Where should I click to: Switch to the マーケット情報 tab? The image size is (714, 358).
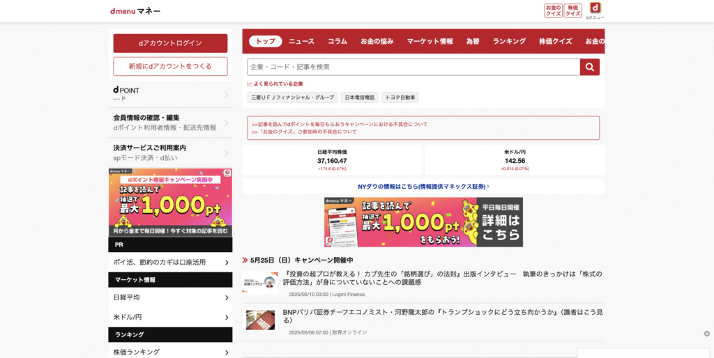click(x=430, y=41)
